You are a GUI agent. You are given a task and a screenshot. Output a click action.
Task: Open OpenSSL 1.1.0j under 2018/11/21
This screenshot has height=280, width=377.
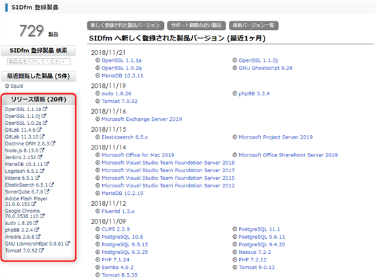tap(258, 60)
